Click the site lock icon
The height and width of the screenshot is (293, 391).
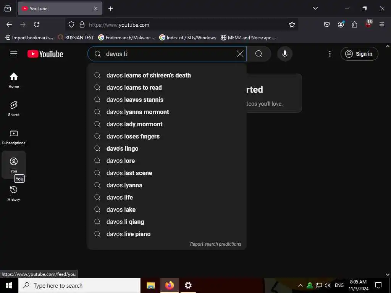(82, 24)
